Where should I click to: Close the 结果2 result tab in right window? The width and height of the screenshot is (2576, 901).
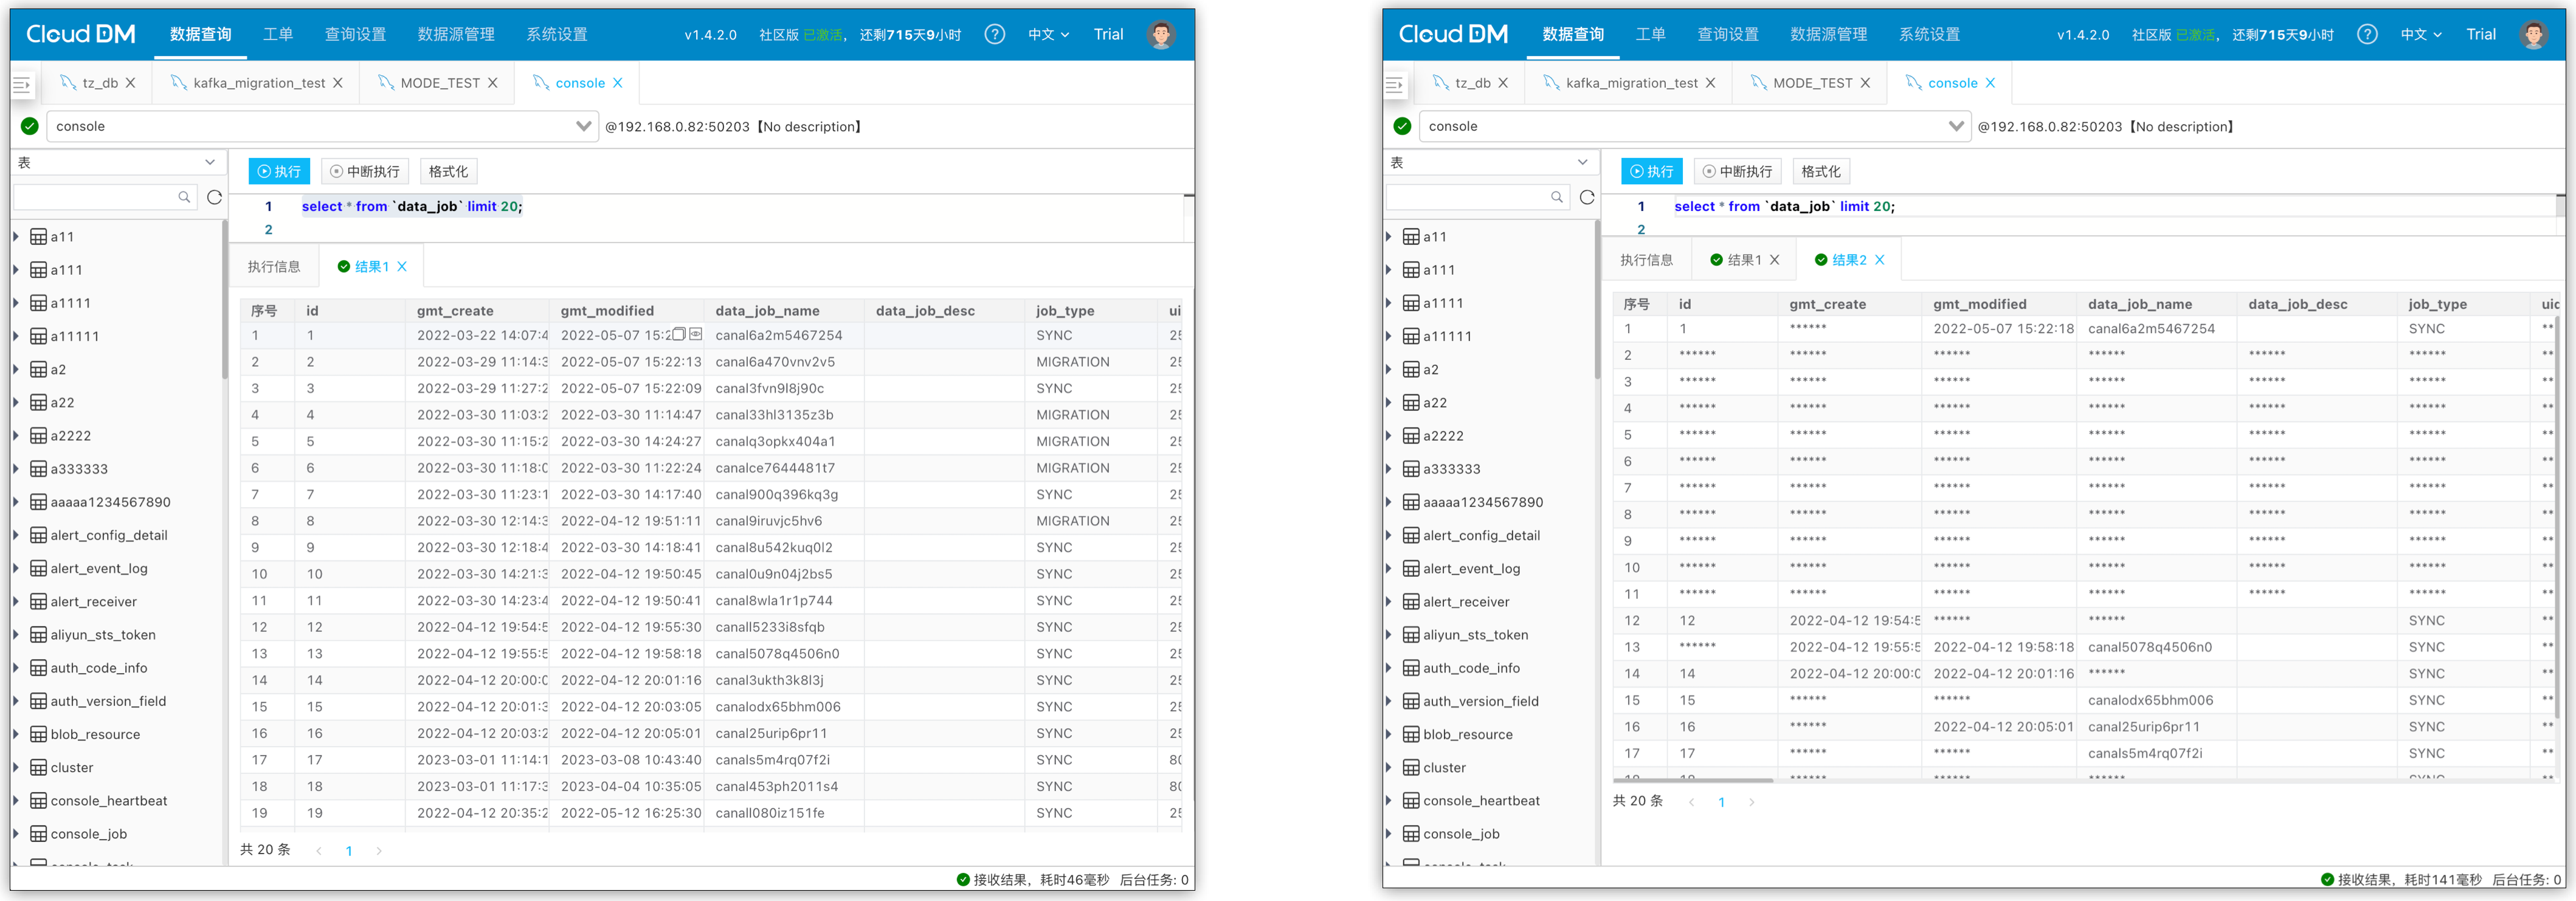(x=1880, y=260)
